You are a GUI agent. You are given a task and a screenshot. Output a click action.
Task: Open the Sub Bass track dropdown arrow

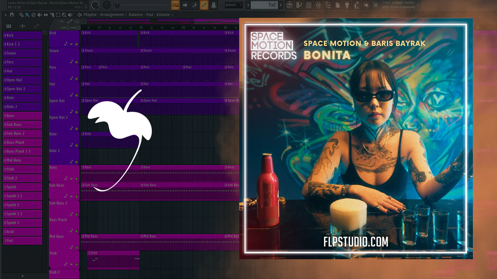[x=71, y=196]
